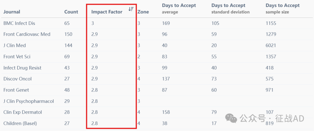Open Infect Drug Resist journal
314x131 pixels.
tap(22, 68)
